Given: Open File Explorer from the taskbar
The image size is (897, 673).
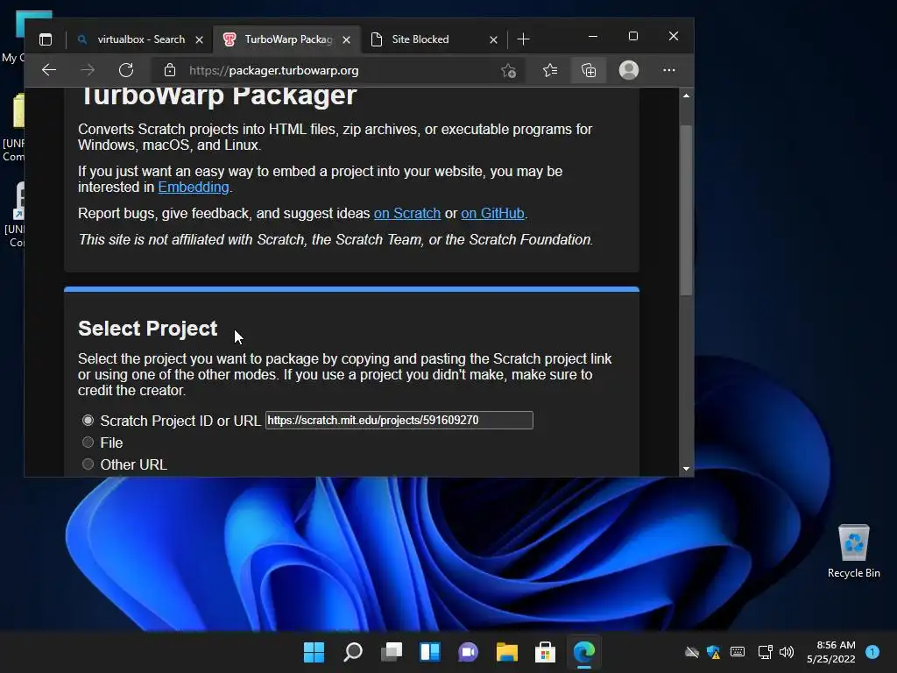Looking at the screenshot, I should tap(507, 652).
